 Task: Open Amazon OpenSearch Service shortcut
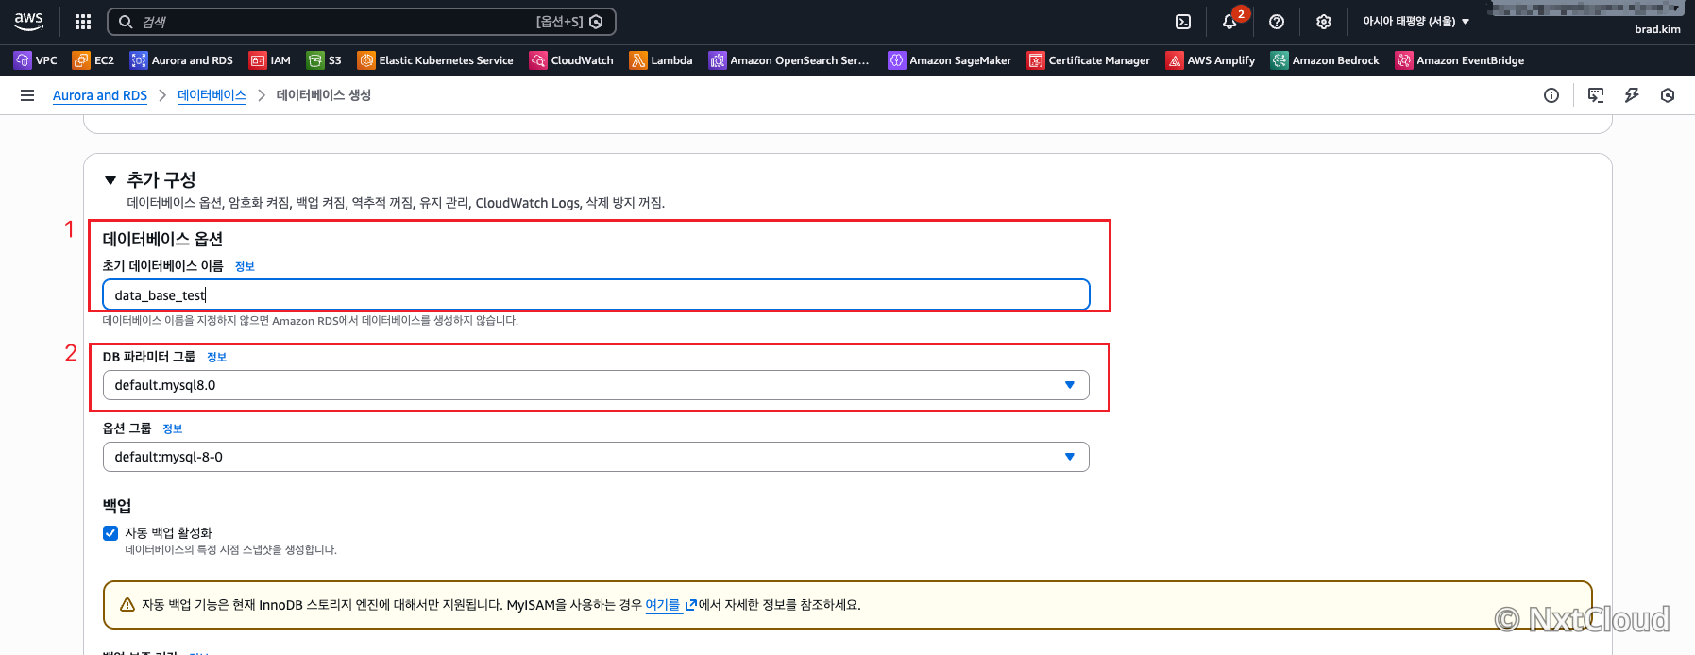pyautogui.click(x=789, y=60)
